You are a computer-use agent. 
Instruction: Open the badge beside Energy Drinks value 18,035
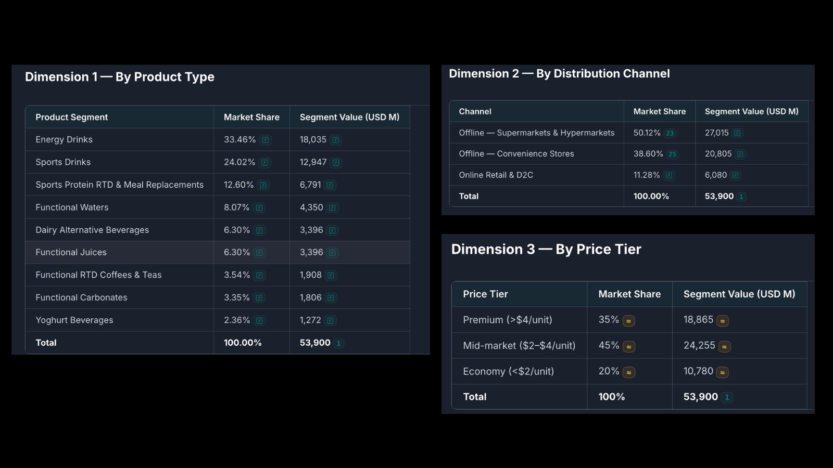[336, 140]
